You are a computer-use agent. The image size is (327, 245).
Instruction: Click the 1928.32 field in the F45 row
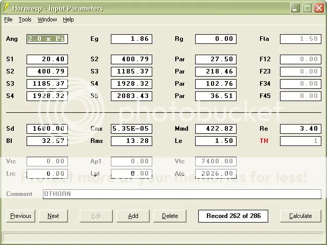(47, 96)
